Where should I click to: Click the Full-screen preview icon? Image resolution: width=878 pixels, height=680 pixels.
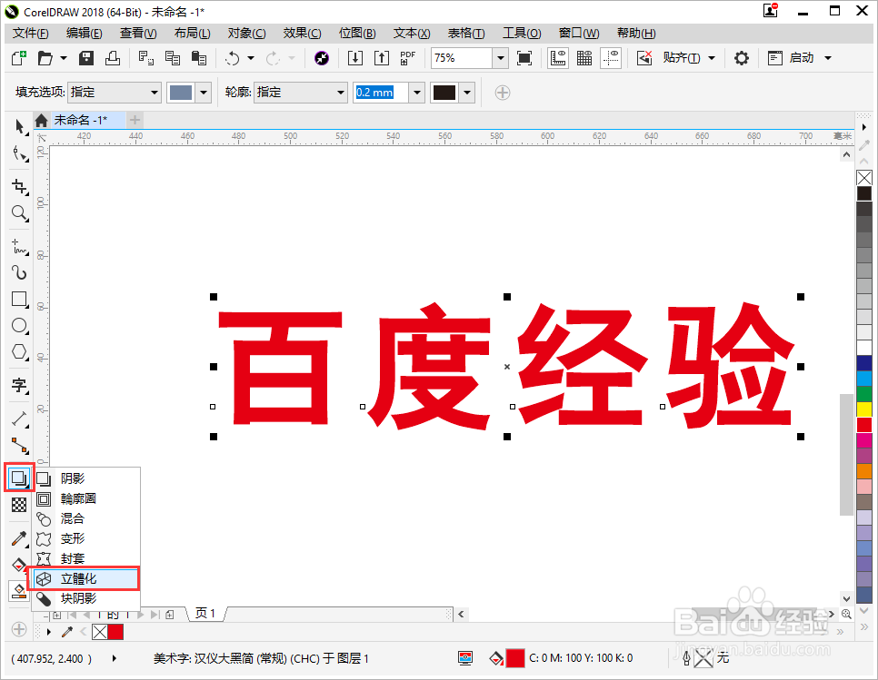[x=524, y=57]
